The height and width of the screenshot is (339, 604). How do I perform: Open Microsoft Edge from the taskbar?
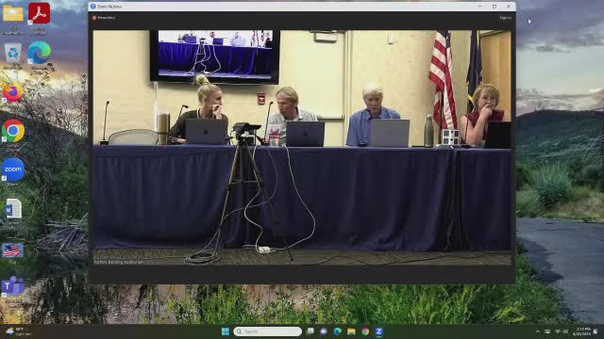pos(338,331)
